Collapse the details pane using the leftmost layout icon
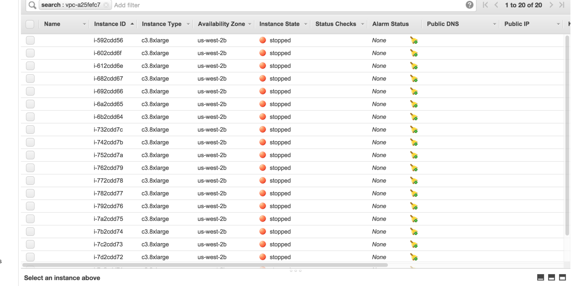Screen dimensions: 575x286 541,278
